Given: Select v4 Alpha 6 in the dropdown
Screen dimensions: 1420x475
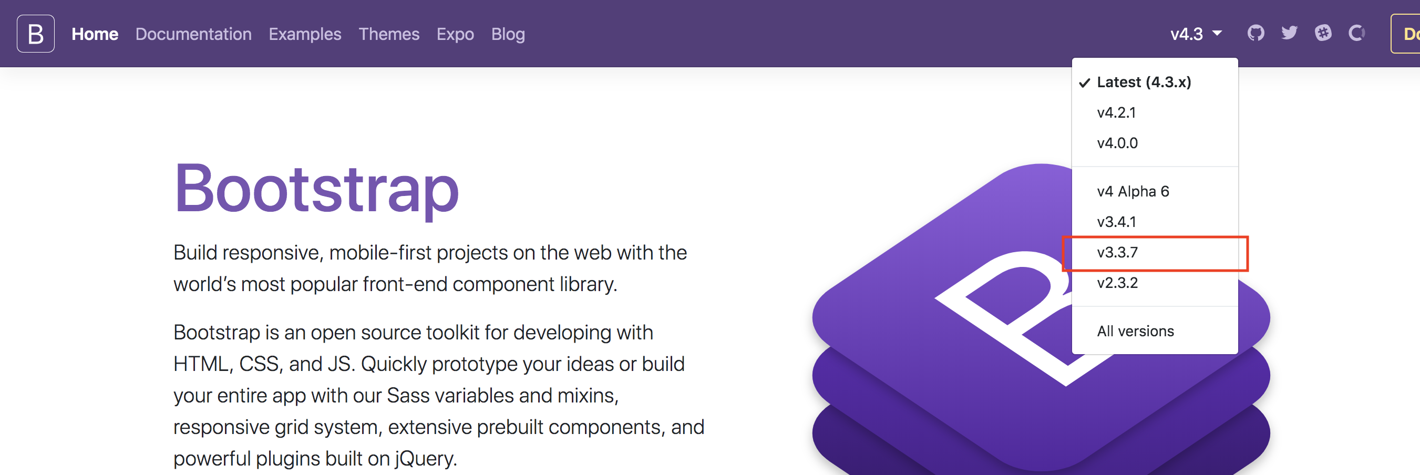Looking at the screenshot, I should tap(1133, 191).
